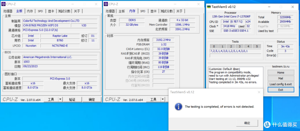
Task: Click Mail button in TestMem5
Action: (x=281, y=78)
